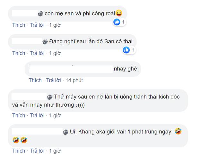Reply to the 'Khang aka giỏi vãi' comment
Screen dimensions: 199x155
pos(37,150)
